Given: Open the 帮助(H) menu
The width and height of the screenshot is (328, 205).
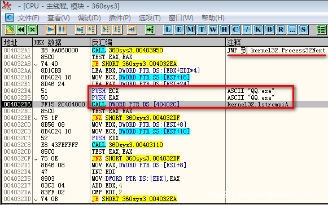Looking at the screenshot, I should point(213,18).
